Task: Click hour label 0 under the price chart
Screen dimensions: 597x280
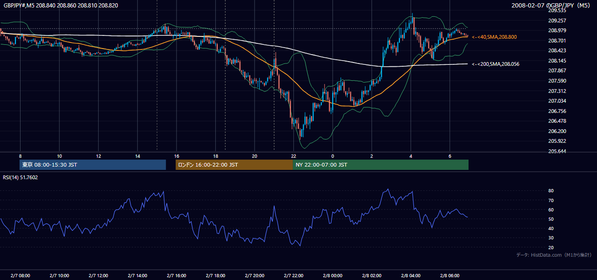Action: tap(333, 156)
